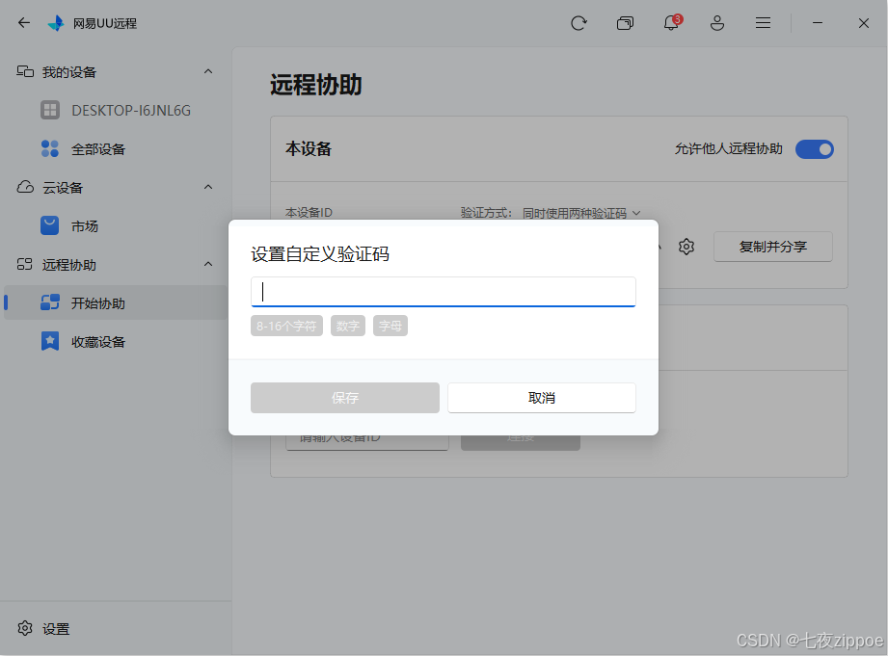Click the custom verification code input field
This screenshot has height=656, width=888.
443,292
